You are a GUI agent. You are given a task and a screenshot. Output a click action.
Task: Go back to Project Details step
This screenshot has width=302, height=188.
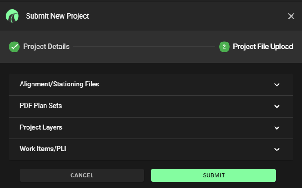tap(46, 47)
